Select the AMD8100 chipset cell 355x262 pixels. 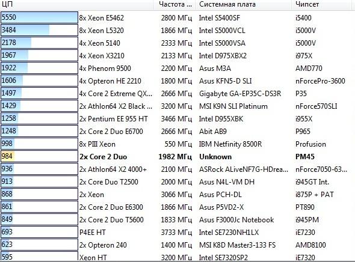click(310, 245)
